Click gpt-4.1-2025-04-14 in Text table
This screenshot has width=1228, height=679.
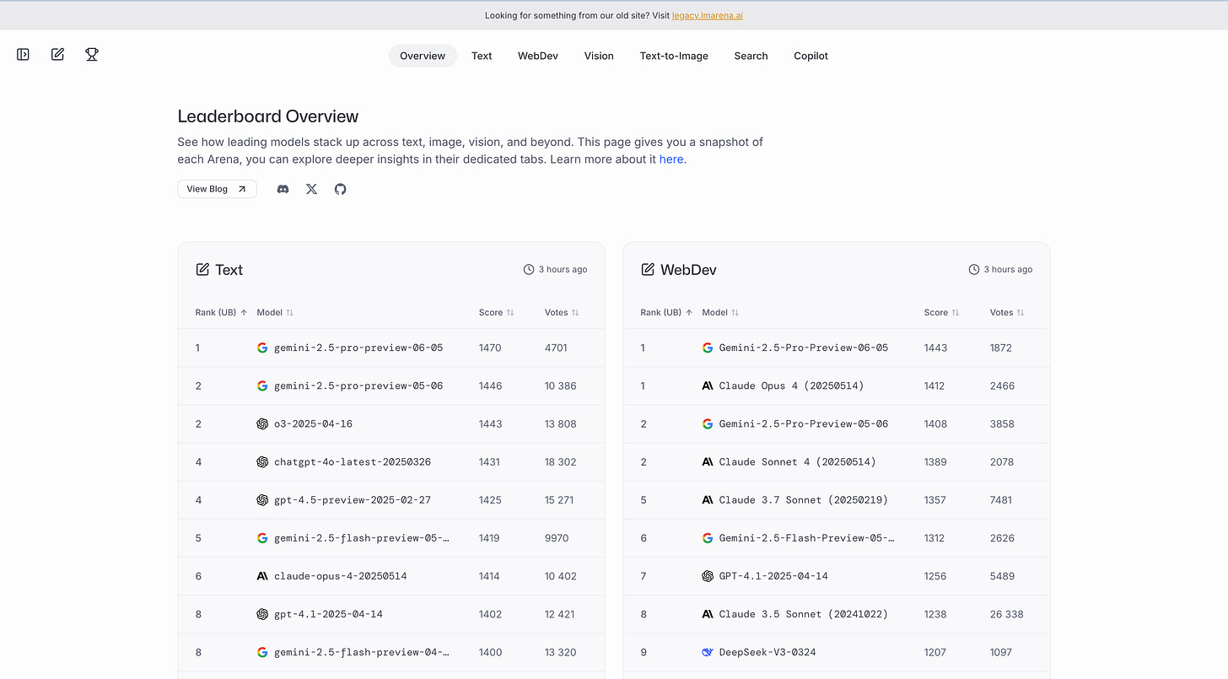328,614
